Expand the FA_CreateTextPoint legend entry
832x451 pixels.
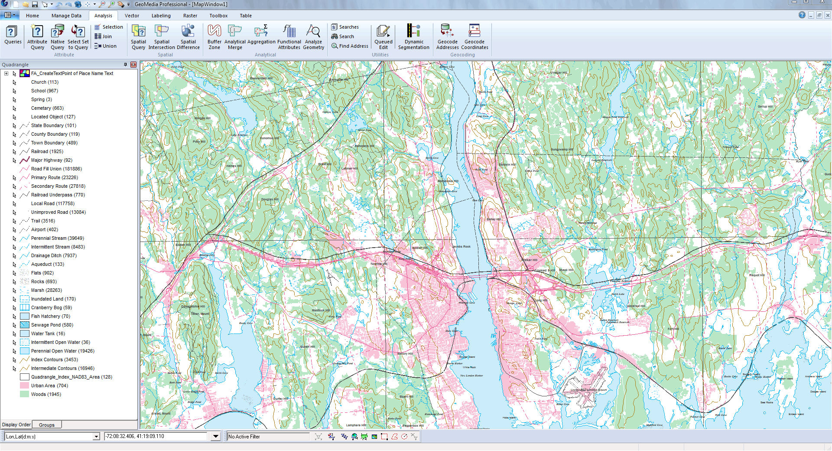[6, 73]
